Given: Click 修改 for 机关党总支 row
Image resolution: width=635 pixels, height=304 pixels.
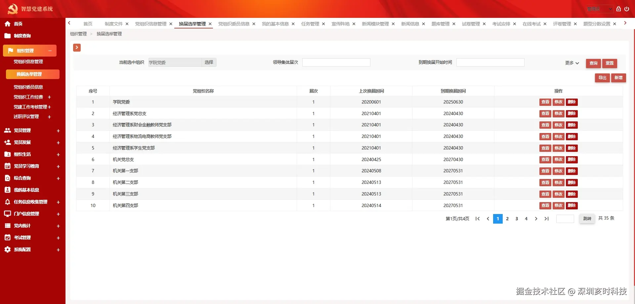Looking at the screenshot, I should point(559,159).
